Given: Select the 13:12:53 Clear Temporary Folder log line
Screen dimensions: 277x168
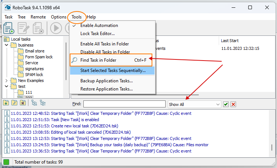Looking at the screenshot, I should [101, 138].
